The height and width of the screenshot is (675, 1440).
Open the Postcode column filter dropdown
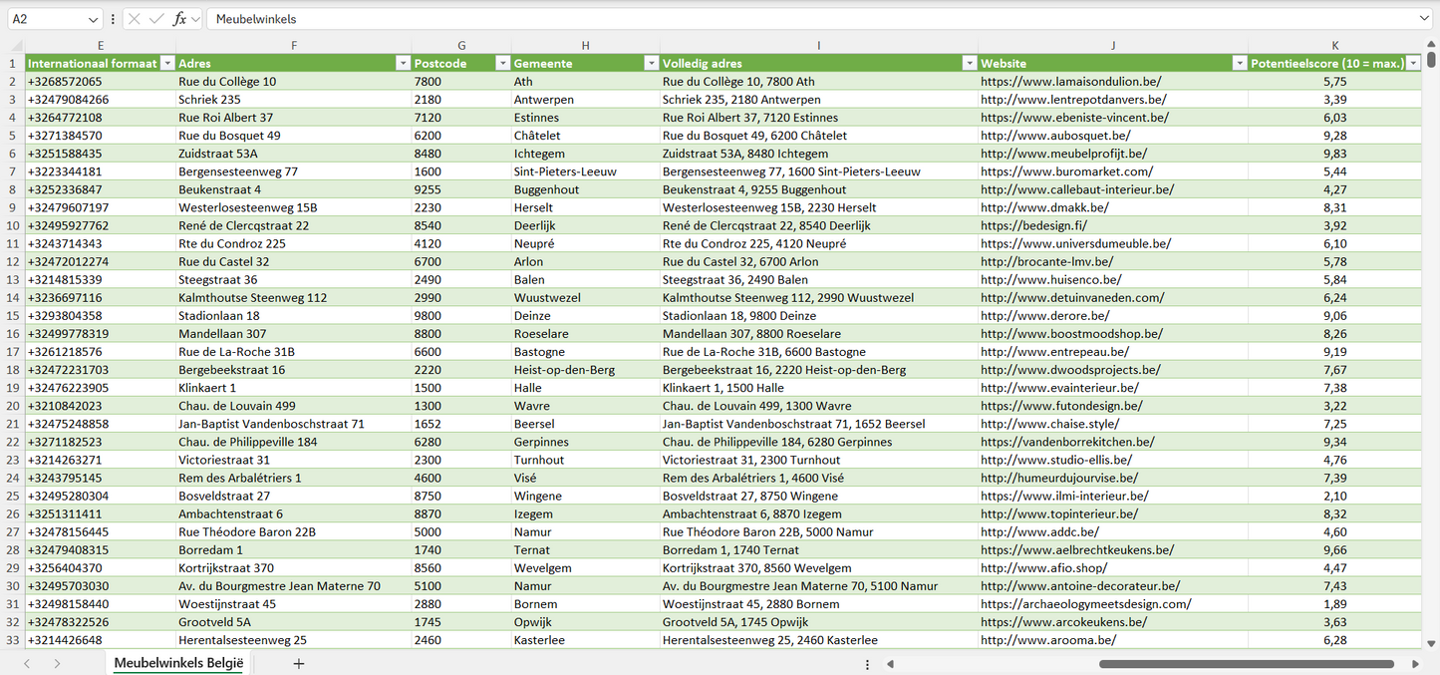502,63
